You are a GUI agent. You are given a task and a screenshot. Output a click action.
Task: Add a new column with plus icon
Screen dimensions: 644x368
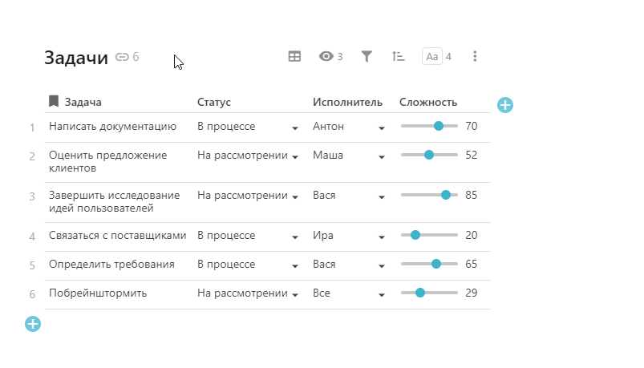tap(505, 105)
